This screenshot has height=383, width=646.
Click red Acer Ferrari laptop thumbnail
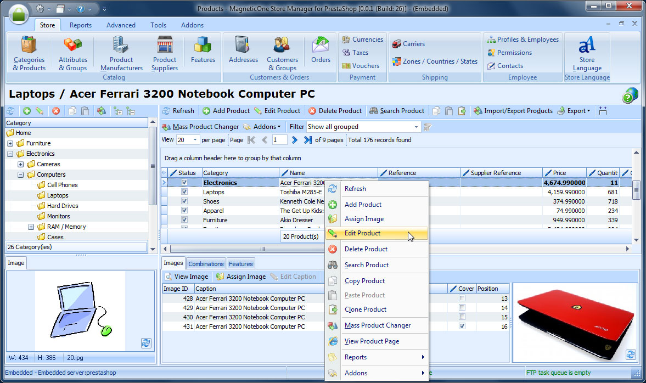[575, 323]
